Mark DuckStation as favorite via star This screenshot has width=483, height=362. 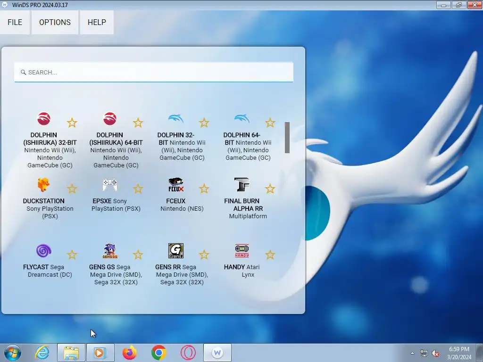click(x=72, y=189)
